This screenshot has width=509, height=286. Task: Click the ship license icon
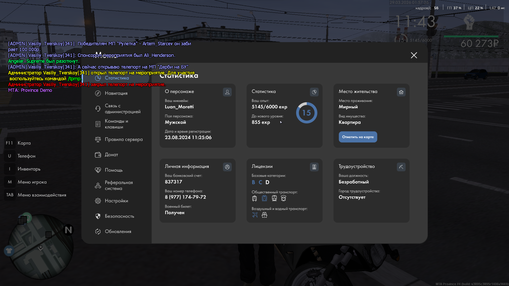(x=264, y=215)
